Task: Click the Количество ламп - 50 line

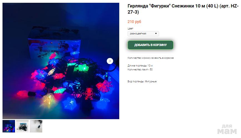Action: click(x=140, y=70)
